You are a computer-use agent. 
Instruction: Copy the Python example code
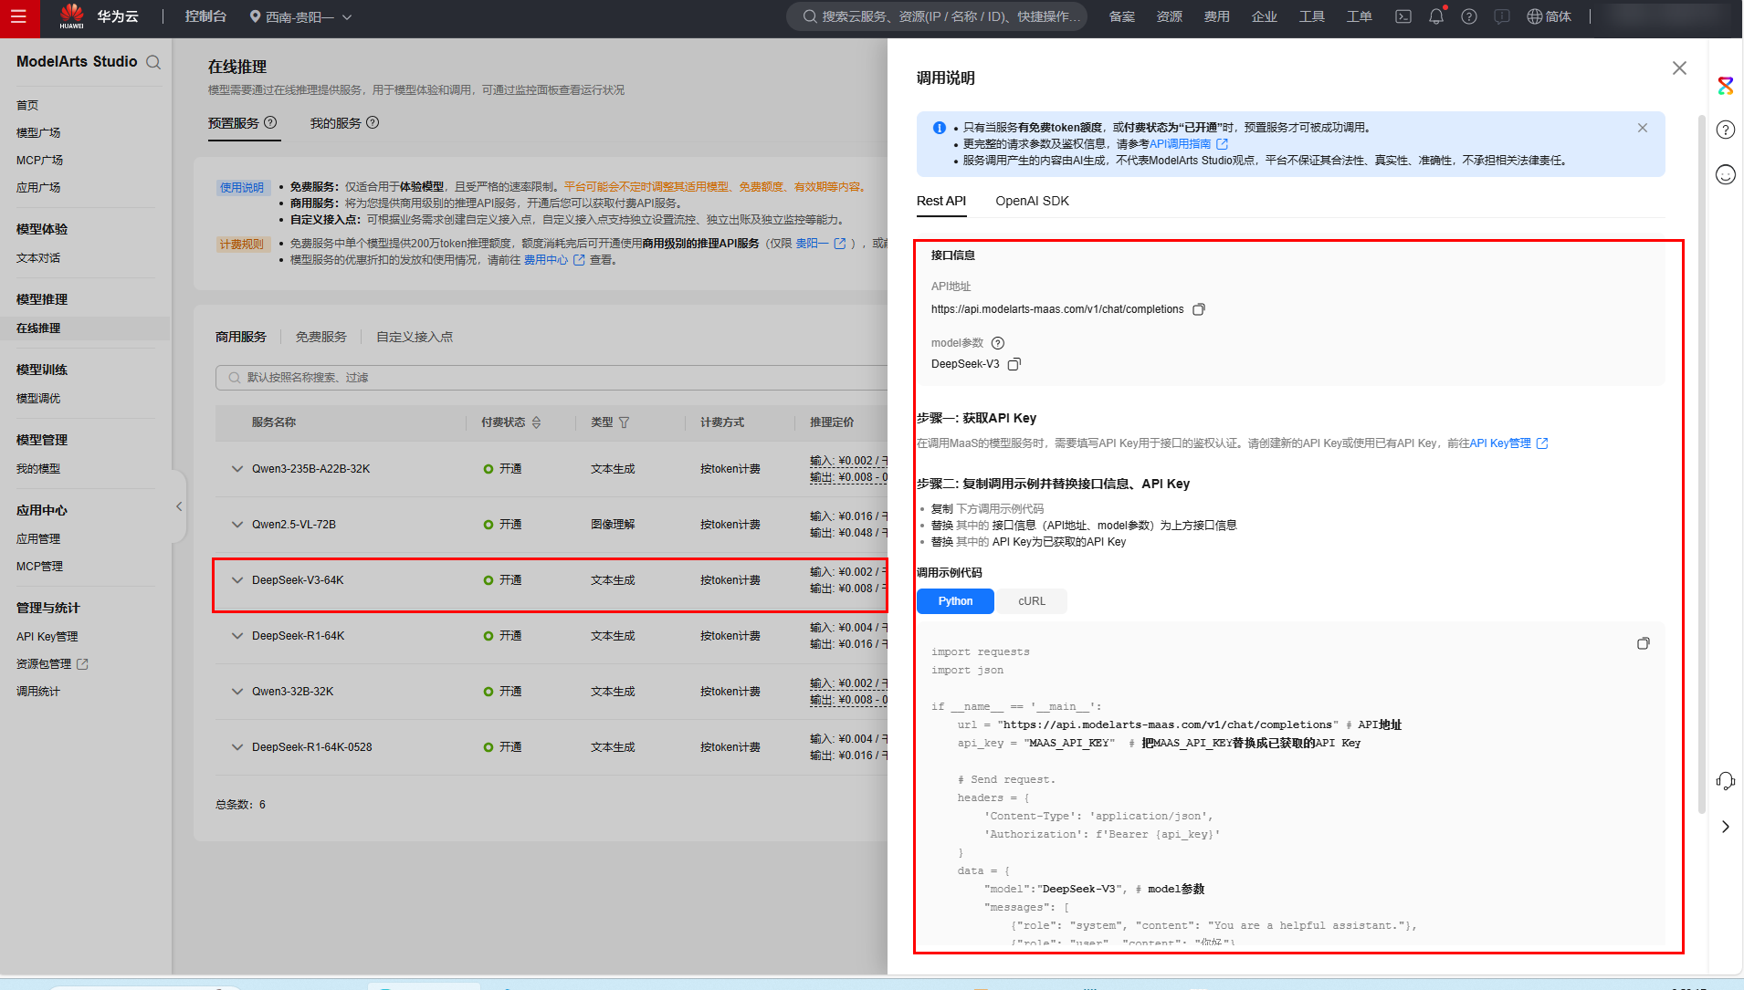1644,643
